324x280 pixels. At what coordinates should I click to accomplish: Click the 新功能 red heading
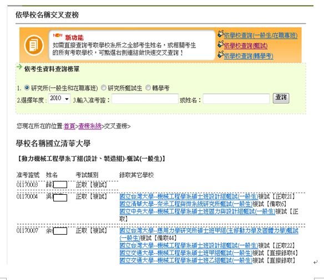(x=74, y=38)
